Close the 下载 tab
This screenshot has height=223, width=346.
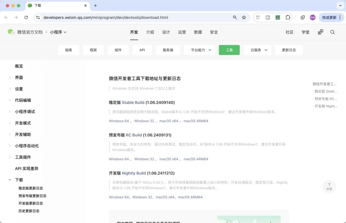coord(86,5)
